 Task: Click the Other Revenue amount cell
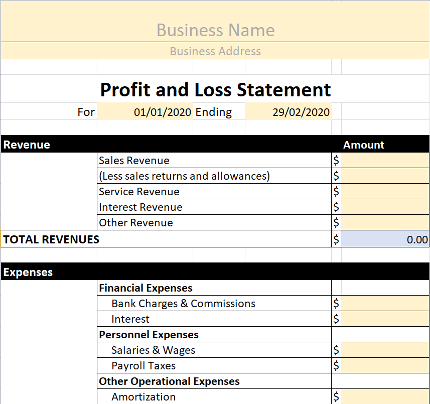point(385,223)
